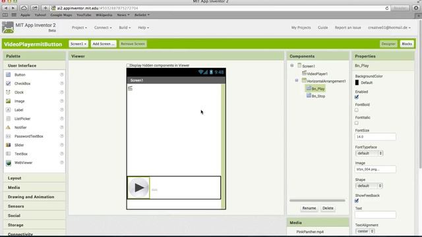Click the FontSize input field
The width and height of the screenshot is (422, 237).
coord(375,137)
